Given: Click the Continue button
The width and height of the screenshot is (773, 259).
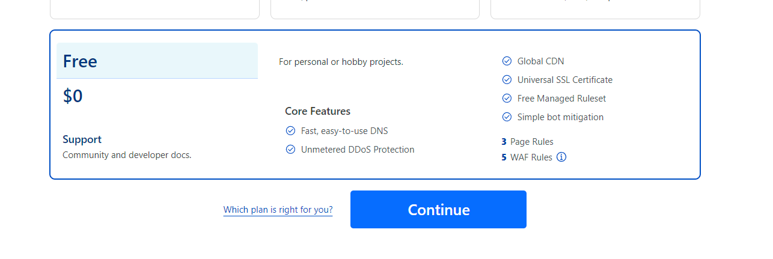Looking at the screenshot, I should 438,209.
